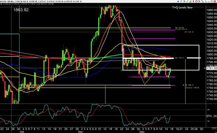Click the SR1 level label near 1830
217x133 pixels.
tap(189, 32)
